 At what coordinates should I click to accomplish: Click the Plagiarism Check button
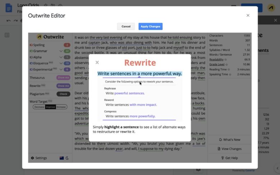64,94
